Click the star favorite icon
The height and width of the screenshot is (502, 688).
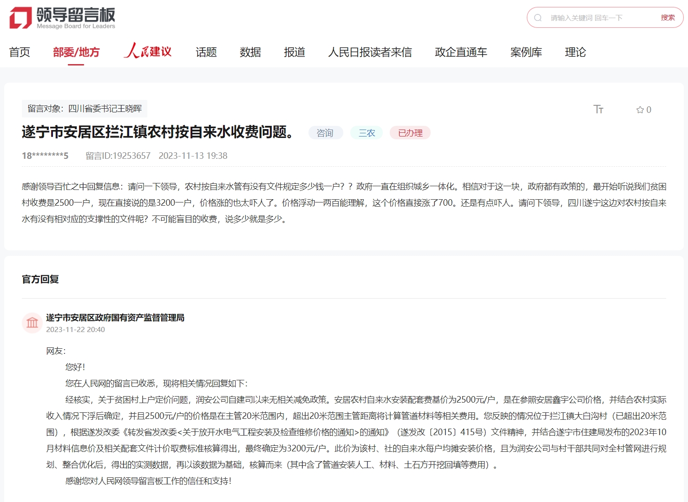point(640,110)
